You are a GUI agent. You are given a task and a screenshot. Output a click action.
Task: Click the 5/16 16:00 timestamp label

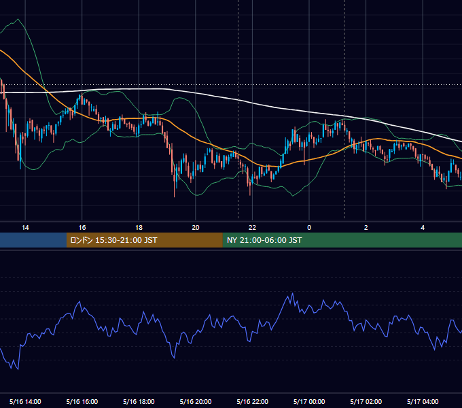pyautogui.click(x=82, y=401)
